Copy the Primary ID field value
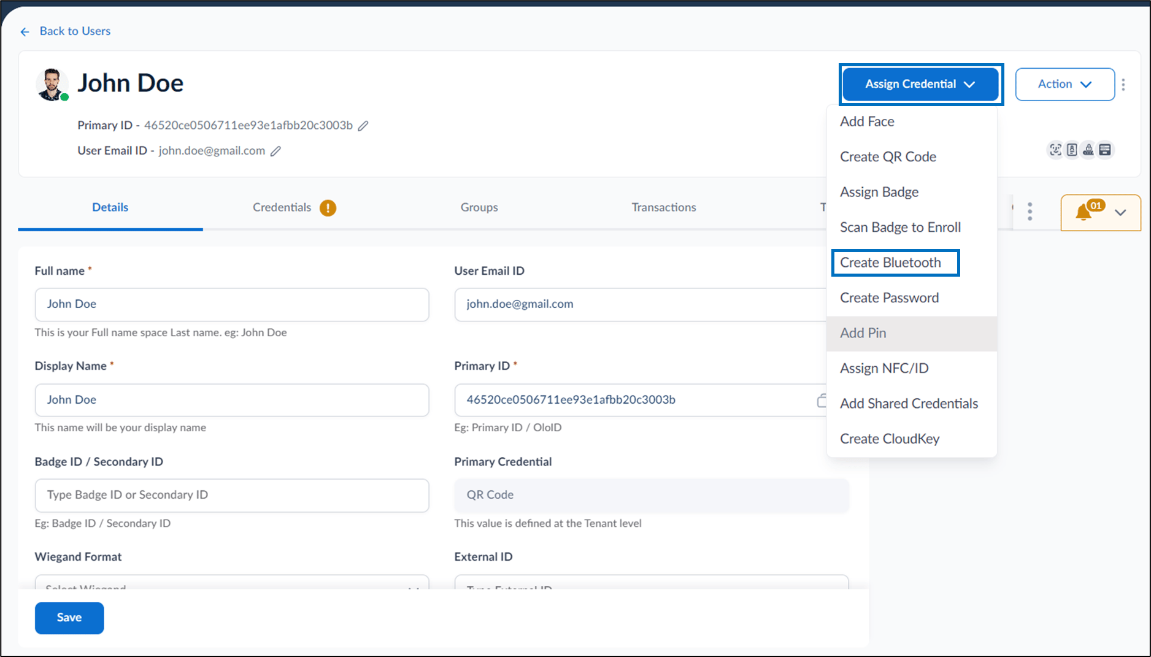The height and width of the screenshot is (657, 1151). [822, 401]
